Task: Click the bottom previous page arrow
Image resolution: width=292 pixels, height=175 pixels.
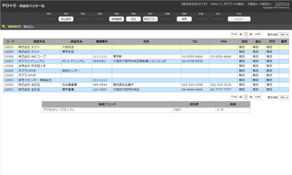Action: tap(241, 97)
